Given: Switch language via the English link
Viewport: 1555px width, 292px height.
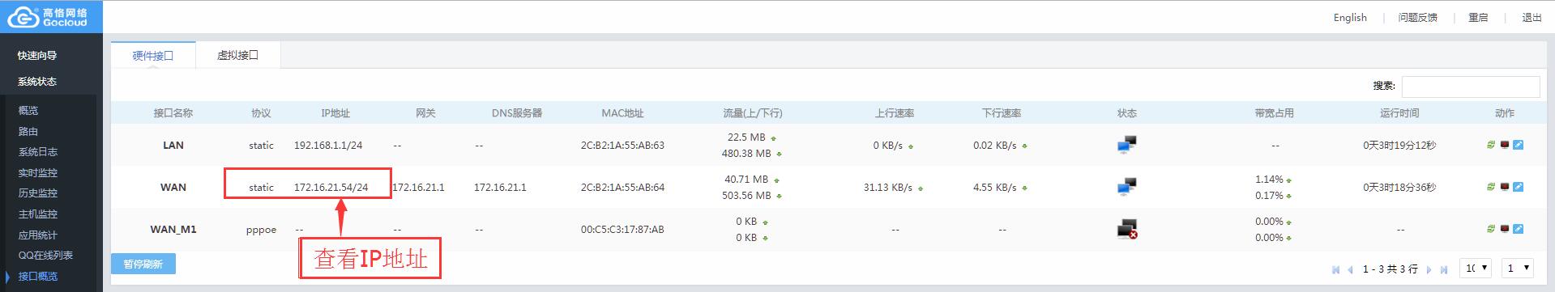Looking at the screenshot, I should click(1350, 18).
